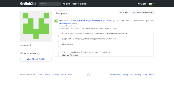Viewport: 174px width, 108px height.
Task: Click the GitHub Octocat footer logo
Action: (88, 75)
